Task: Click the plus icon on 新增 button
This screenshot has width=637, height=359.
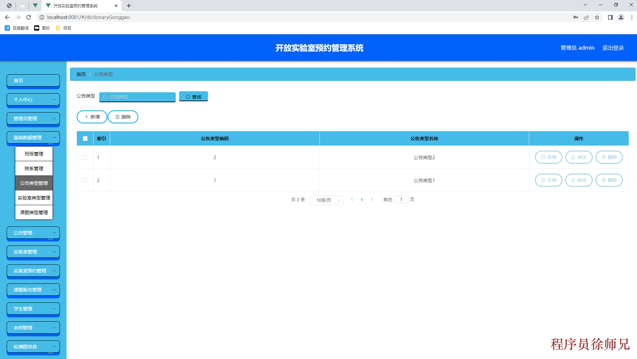Action: (x=86, y=117)
